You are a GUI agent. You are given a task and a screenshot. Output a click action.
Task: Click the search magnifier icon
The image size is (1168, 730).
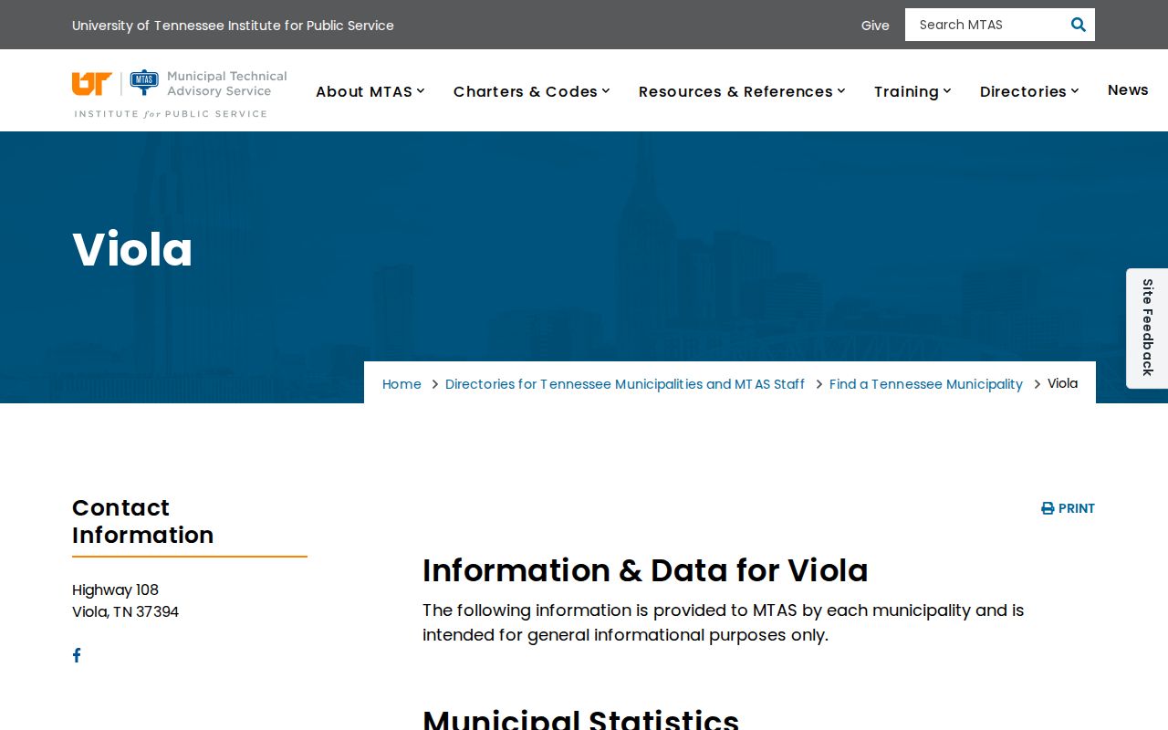point(1078,25)
